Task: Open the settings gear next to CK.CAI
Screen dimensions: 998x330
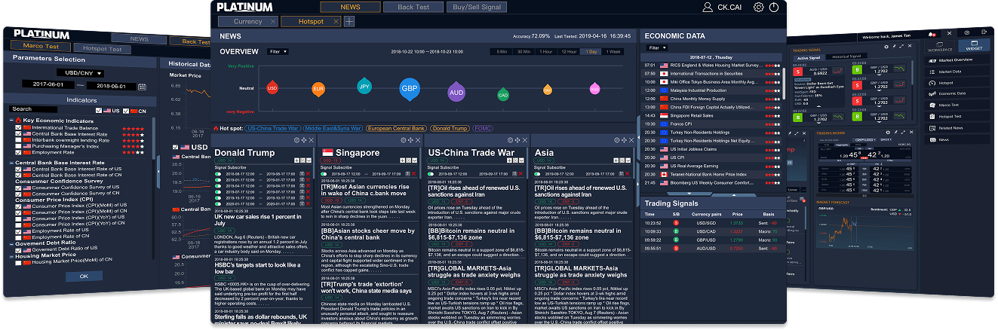Action: (x=759, y=7)
